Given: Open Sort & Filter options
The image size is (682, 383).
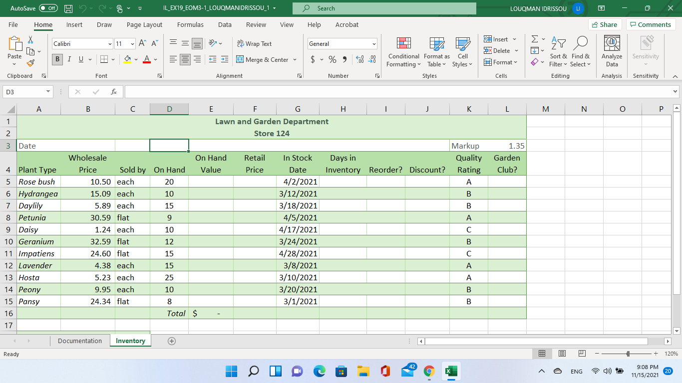Looking at the screenshot, I should pyautogui.click(x=558, y=52).
